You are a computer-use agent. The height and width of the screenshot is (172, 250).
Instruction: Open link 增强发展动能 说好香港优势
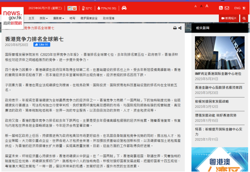[216, 115]
